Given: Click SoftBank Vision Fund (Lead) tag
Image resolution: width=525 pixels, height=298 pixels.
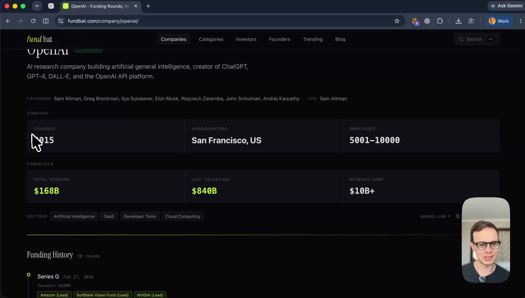Looking at the screenshot, I should pyautogui.click(x=103, y=295).
